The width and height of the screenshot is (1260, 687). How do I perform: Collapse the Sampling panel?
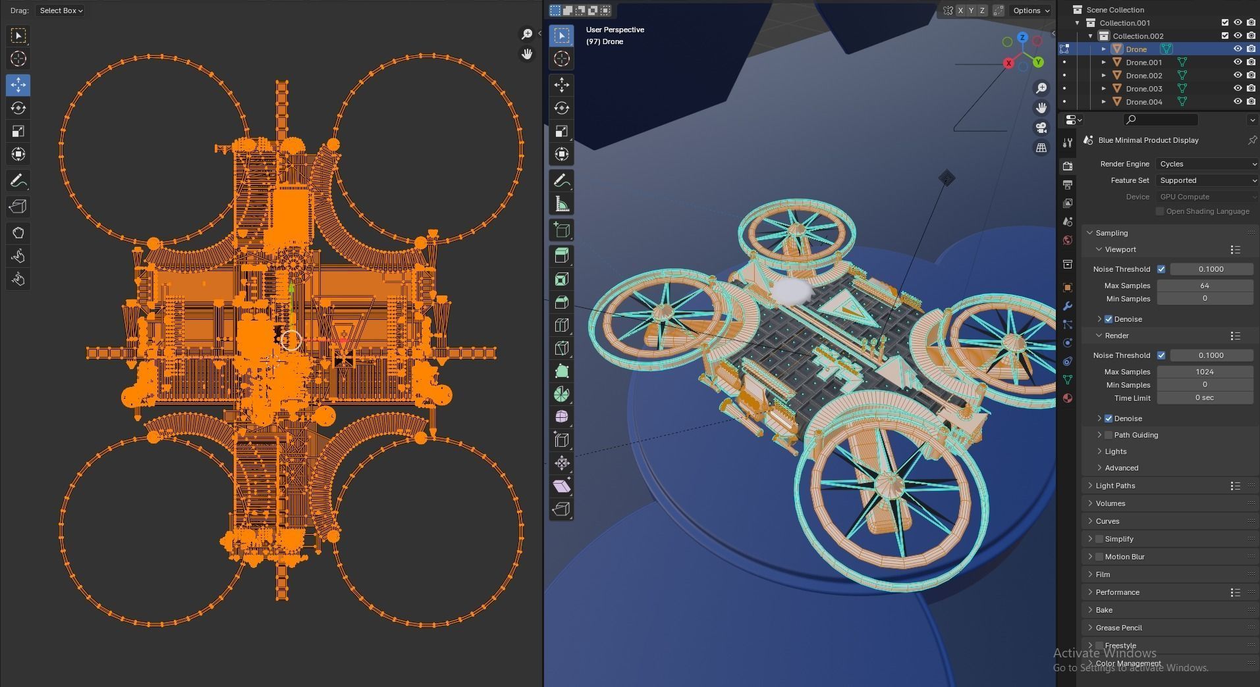tap(1112, 233)
